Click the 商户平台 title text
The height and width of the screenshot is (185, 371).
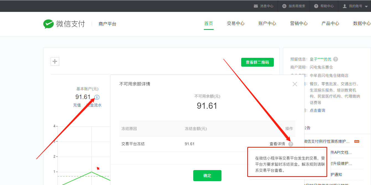107,24
